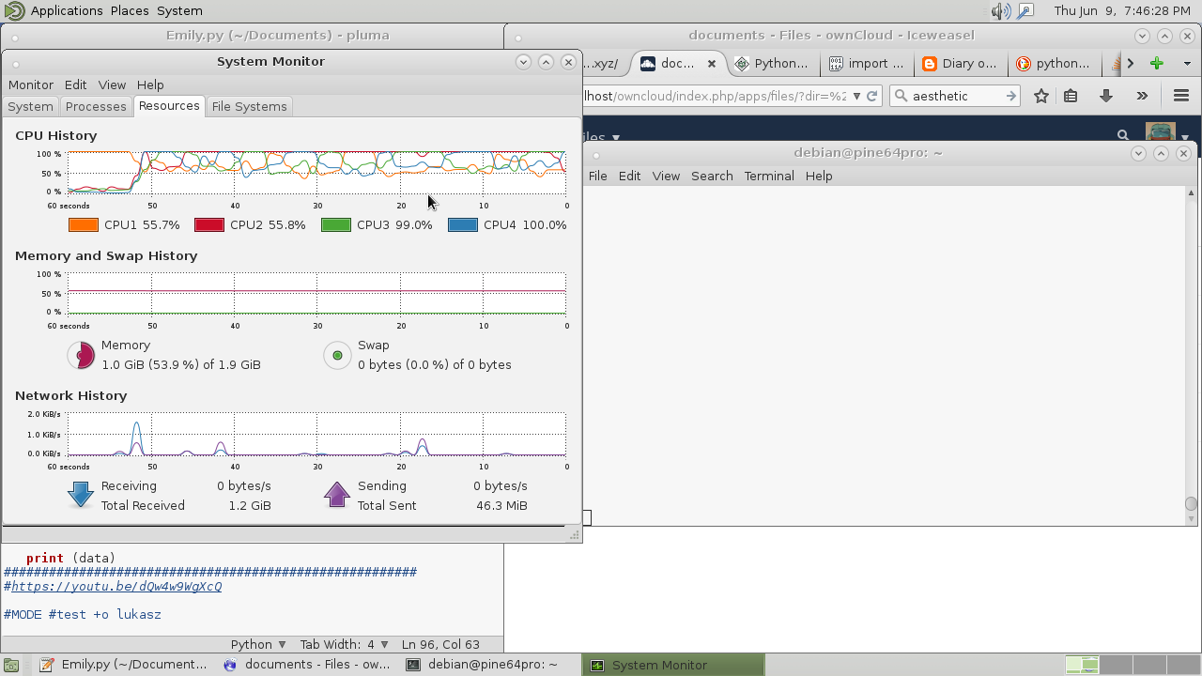Open the Monitor menu in System Monitor
The width and height of the screenshot is (1202, 676).
click(x=30, y=84)
